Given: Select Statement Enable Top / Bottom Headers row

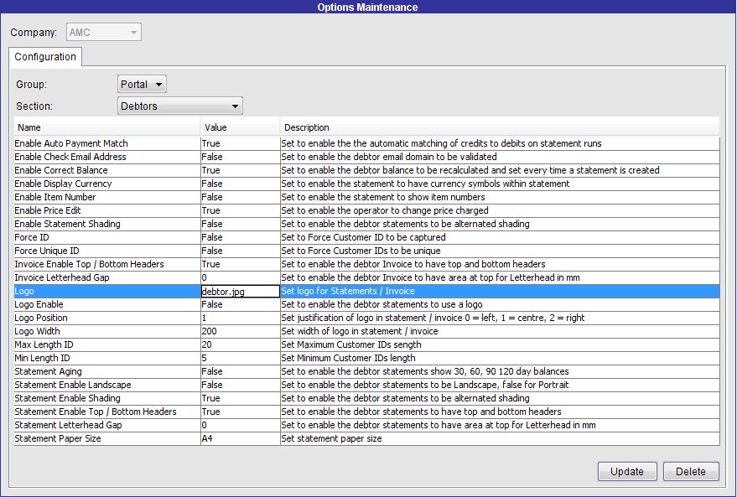Looking at the screenshot, I should pos(366,412).
